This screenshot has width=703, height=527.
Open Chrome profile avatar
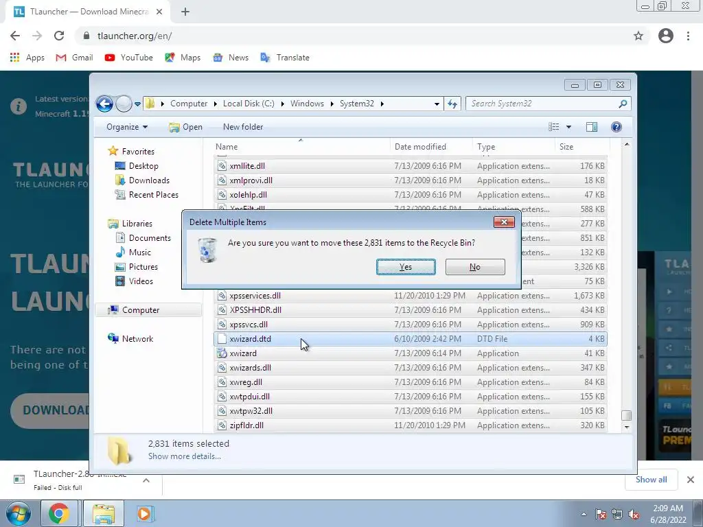point(666,36)
